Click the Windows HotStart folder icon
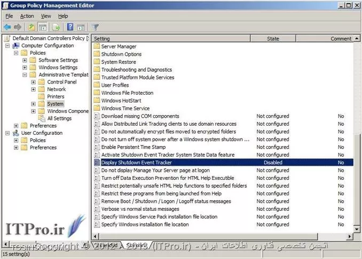Viewport: 362px width, 259px height. [x=97, y=101]
